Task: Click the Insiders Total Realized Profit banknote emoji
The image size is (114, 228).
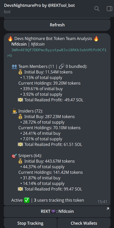Action: point(20,145)
